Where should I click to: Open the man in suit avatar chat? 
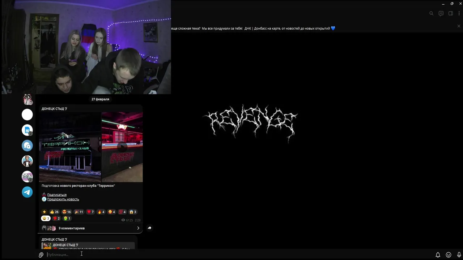[x=27, y=161]
